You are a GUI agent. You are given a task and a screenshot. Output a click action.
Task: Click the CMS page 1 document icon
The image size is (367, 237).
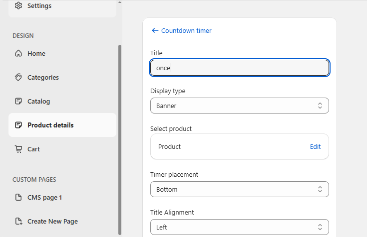pyautogui.click(x=18, y=197)
